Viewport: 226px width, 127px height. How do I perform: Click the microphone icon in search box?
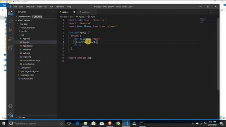61,123
